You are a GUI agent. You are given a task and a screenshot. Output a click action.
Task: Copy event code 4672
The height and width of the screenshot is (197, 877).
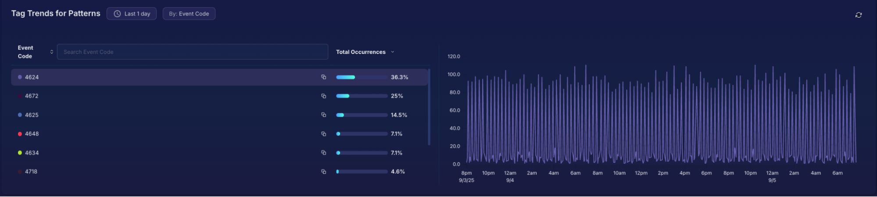[323, 96]
